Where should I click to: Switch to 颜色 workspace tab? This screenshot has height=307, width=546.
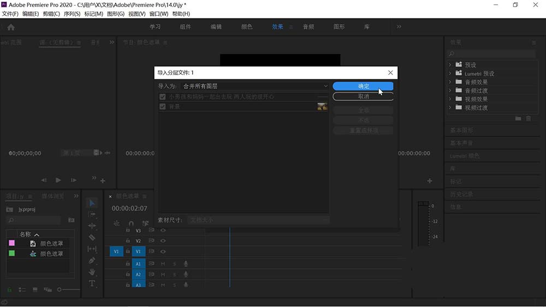pyautogui.click(x=247, y=27)
